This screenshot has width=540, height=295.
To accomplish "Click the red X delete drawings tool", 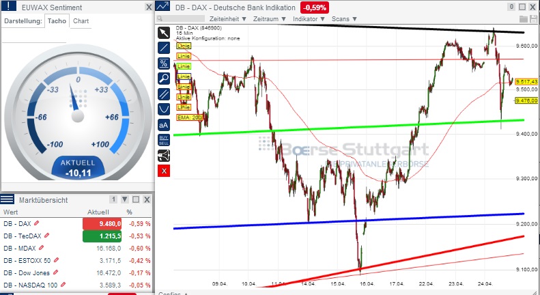I will 164,171.
